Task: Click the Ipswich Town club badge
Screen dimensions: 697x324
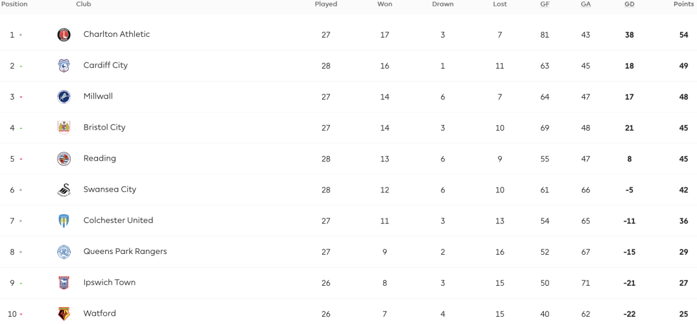Action: coord(64,283)
